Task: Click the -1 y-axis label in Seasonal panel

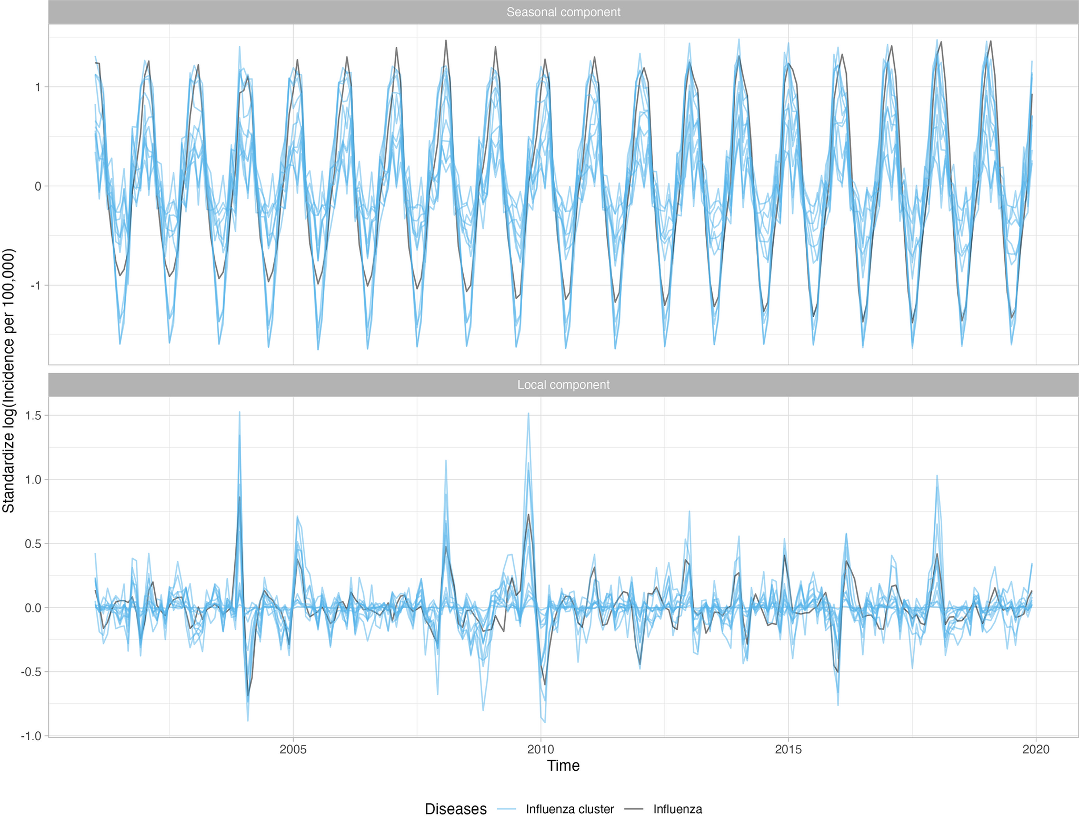Action: coord(37,285)
